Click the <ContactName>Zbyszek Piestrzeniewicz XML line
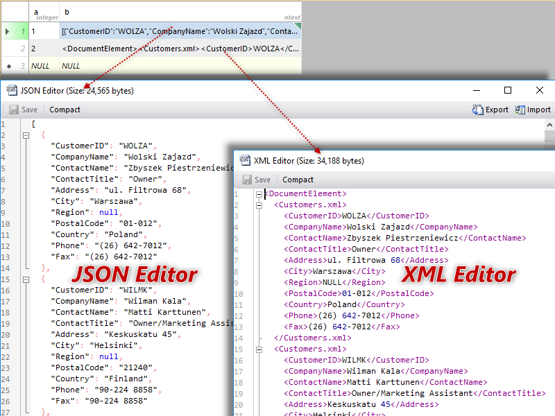Image resolution: width=555 pixels, height=416 pixels. (405, 238)
